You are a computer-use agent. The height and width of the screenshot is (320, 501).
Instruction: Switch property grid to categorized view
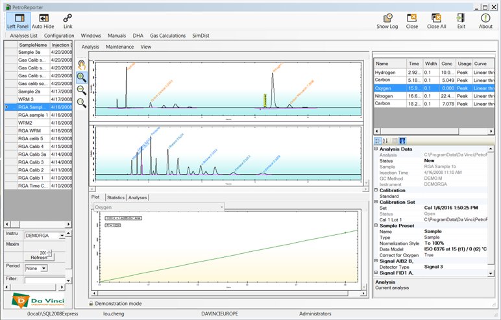[x=378, y=141]
